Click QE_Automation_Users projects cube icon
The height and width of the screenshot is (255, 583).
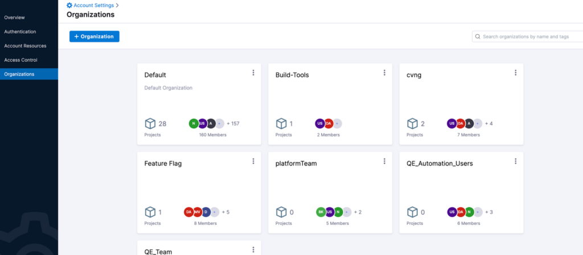click(x=412, y=212)
